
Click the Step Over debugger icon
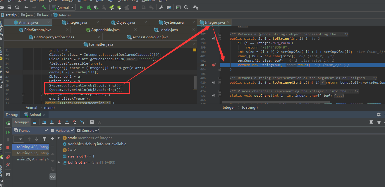click(44, 122)
